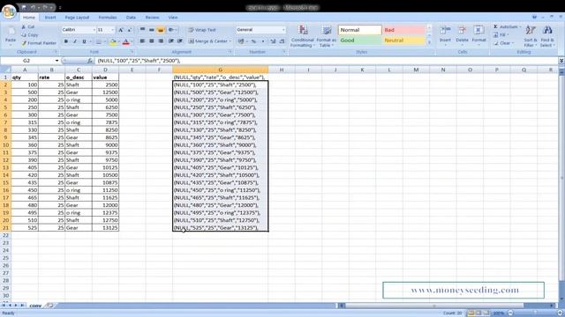Click the Insert Worksheet tab icon
This screenshot has height=317, width=565.
[x=49, y=306]
